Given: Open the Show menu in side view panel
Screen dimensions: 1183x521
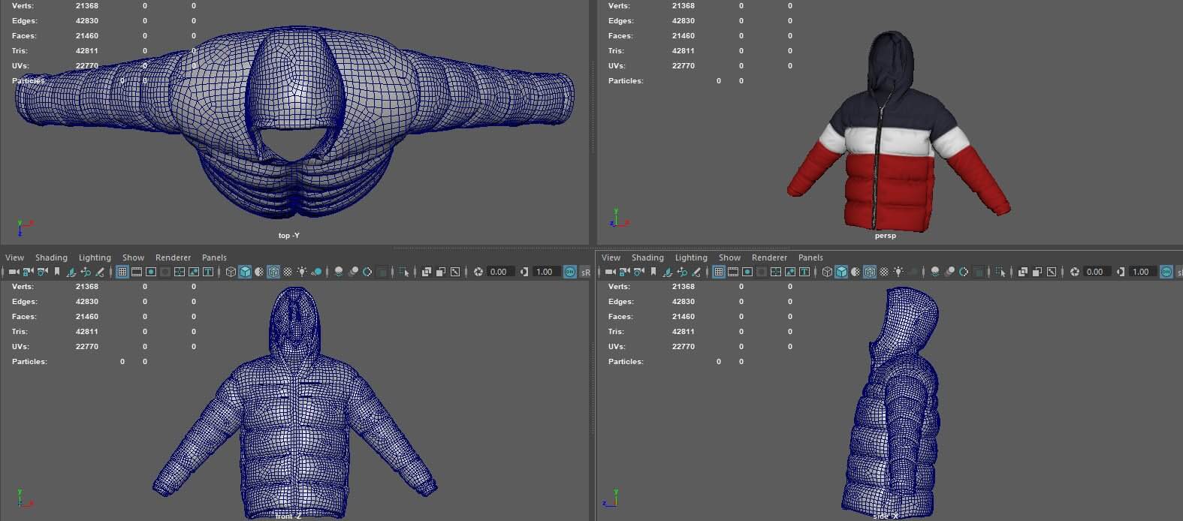Looking at the screenshot, I should (729, 257).
